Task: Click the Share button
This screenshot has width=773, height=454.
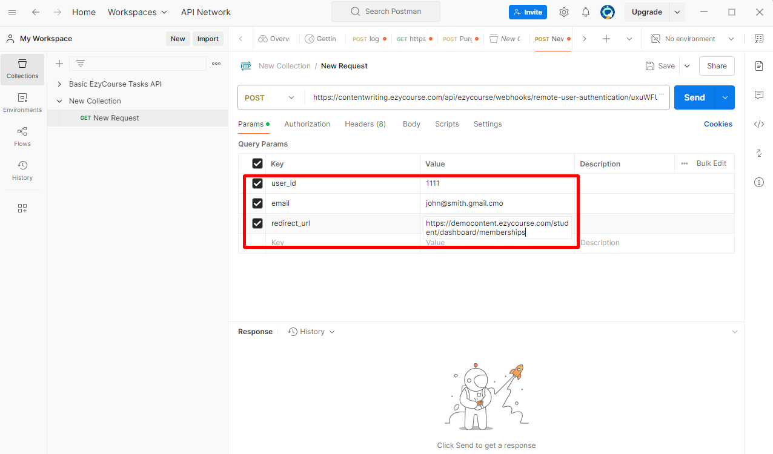Action: pyautogui.click(x=717, y=66)
